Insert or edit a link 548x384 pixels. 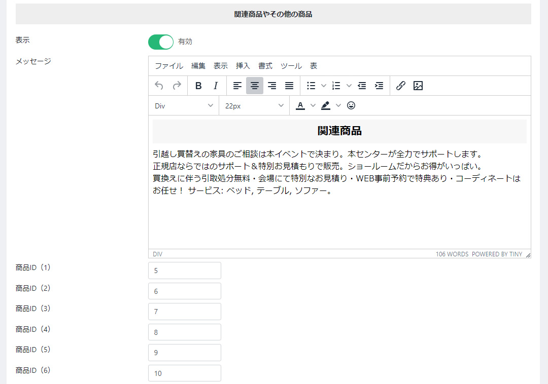(x=401, y=86)
